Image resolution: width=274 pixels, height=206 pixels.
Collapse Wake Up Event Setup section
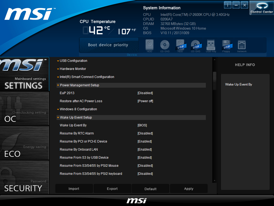[x=131, y=118]
